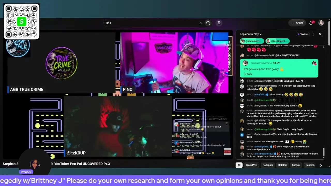Screen dimensions: 331x186
Task: Click @ryanmanners303 username in chat
Action: pyautogui.click(x=264, y=154)
